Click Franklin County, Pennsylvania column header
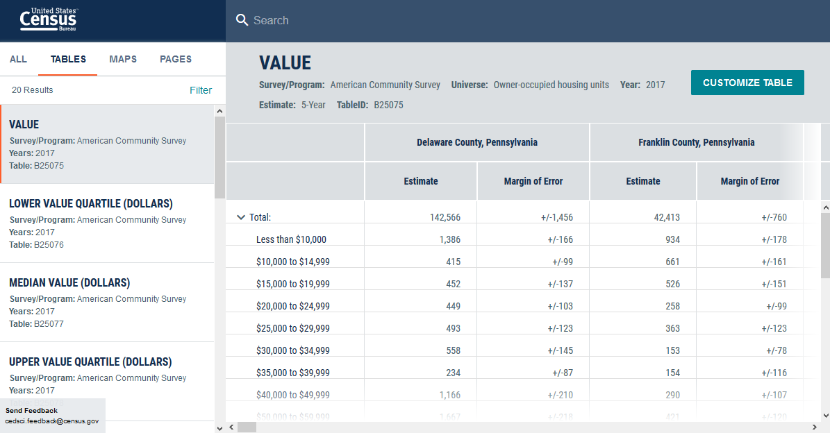The image size is (830, 433). [x=696, y=142]
